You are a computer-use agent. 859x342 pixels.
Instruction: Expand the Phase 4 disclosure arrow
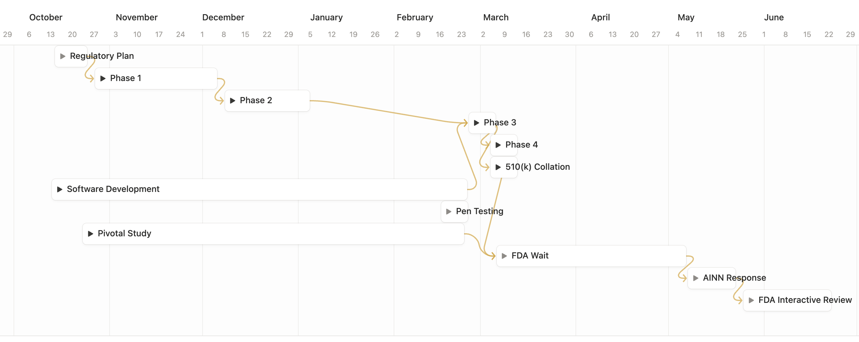498,145
